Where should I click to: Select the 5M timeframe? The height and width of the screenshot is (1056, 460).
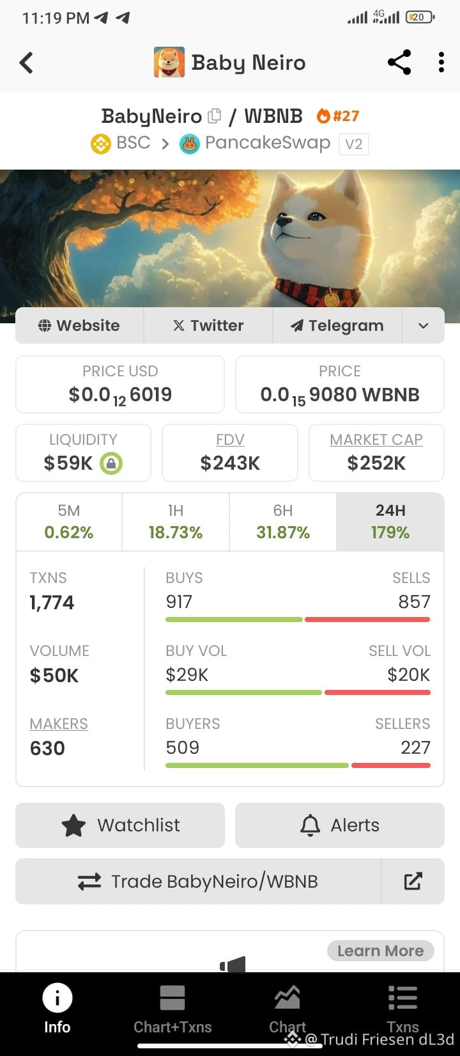(69, 522)
